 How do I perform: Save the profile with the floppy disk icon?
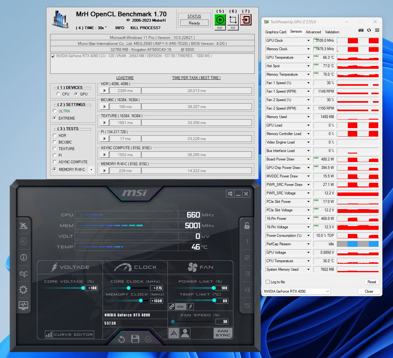(x=135, y=339)
